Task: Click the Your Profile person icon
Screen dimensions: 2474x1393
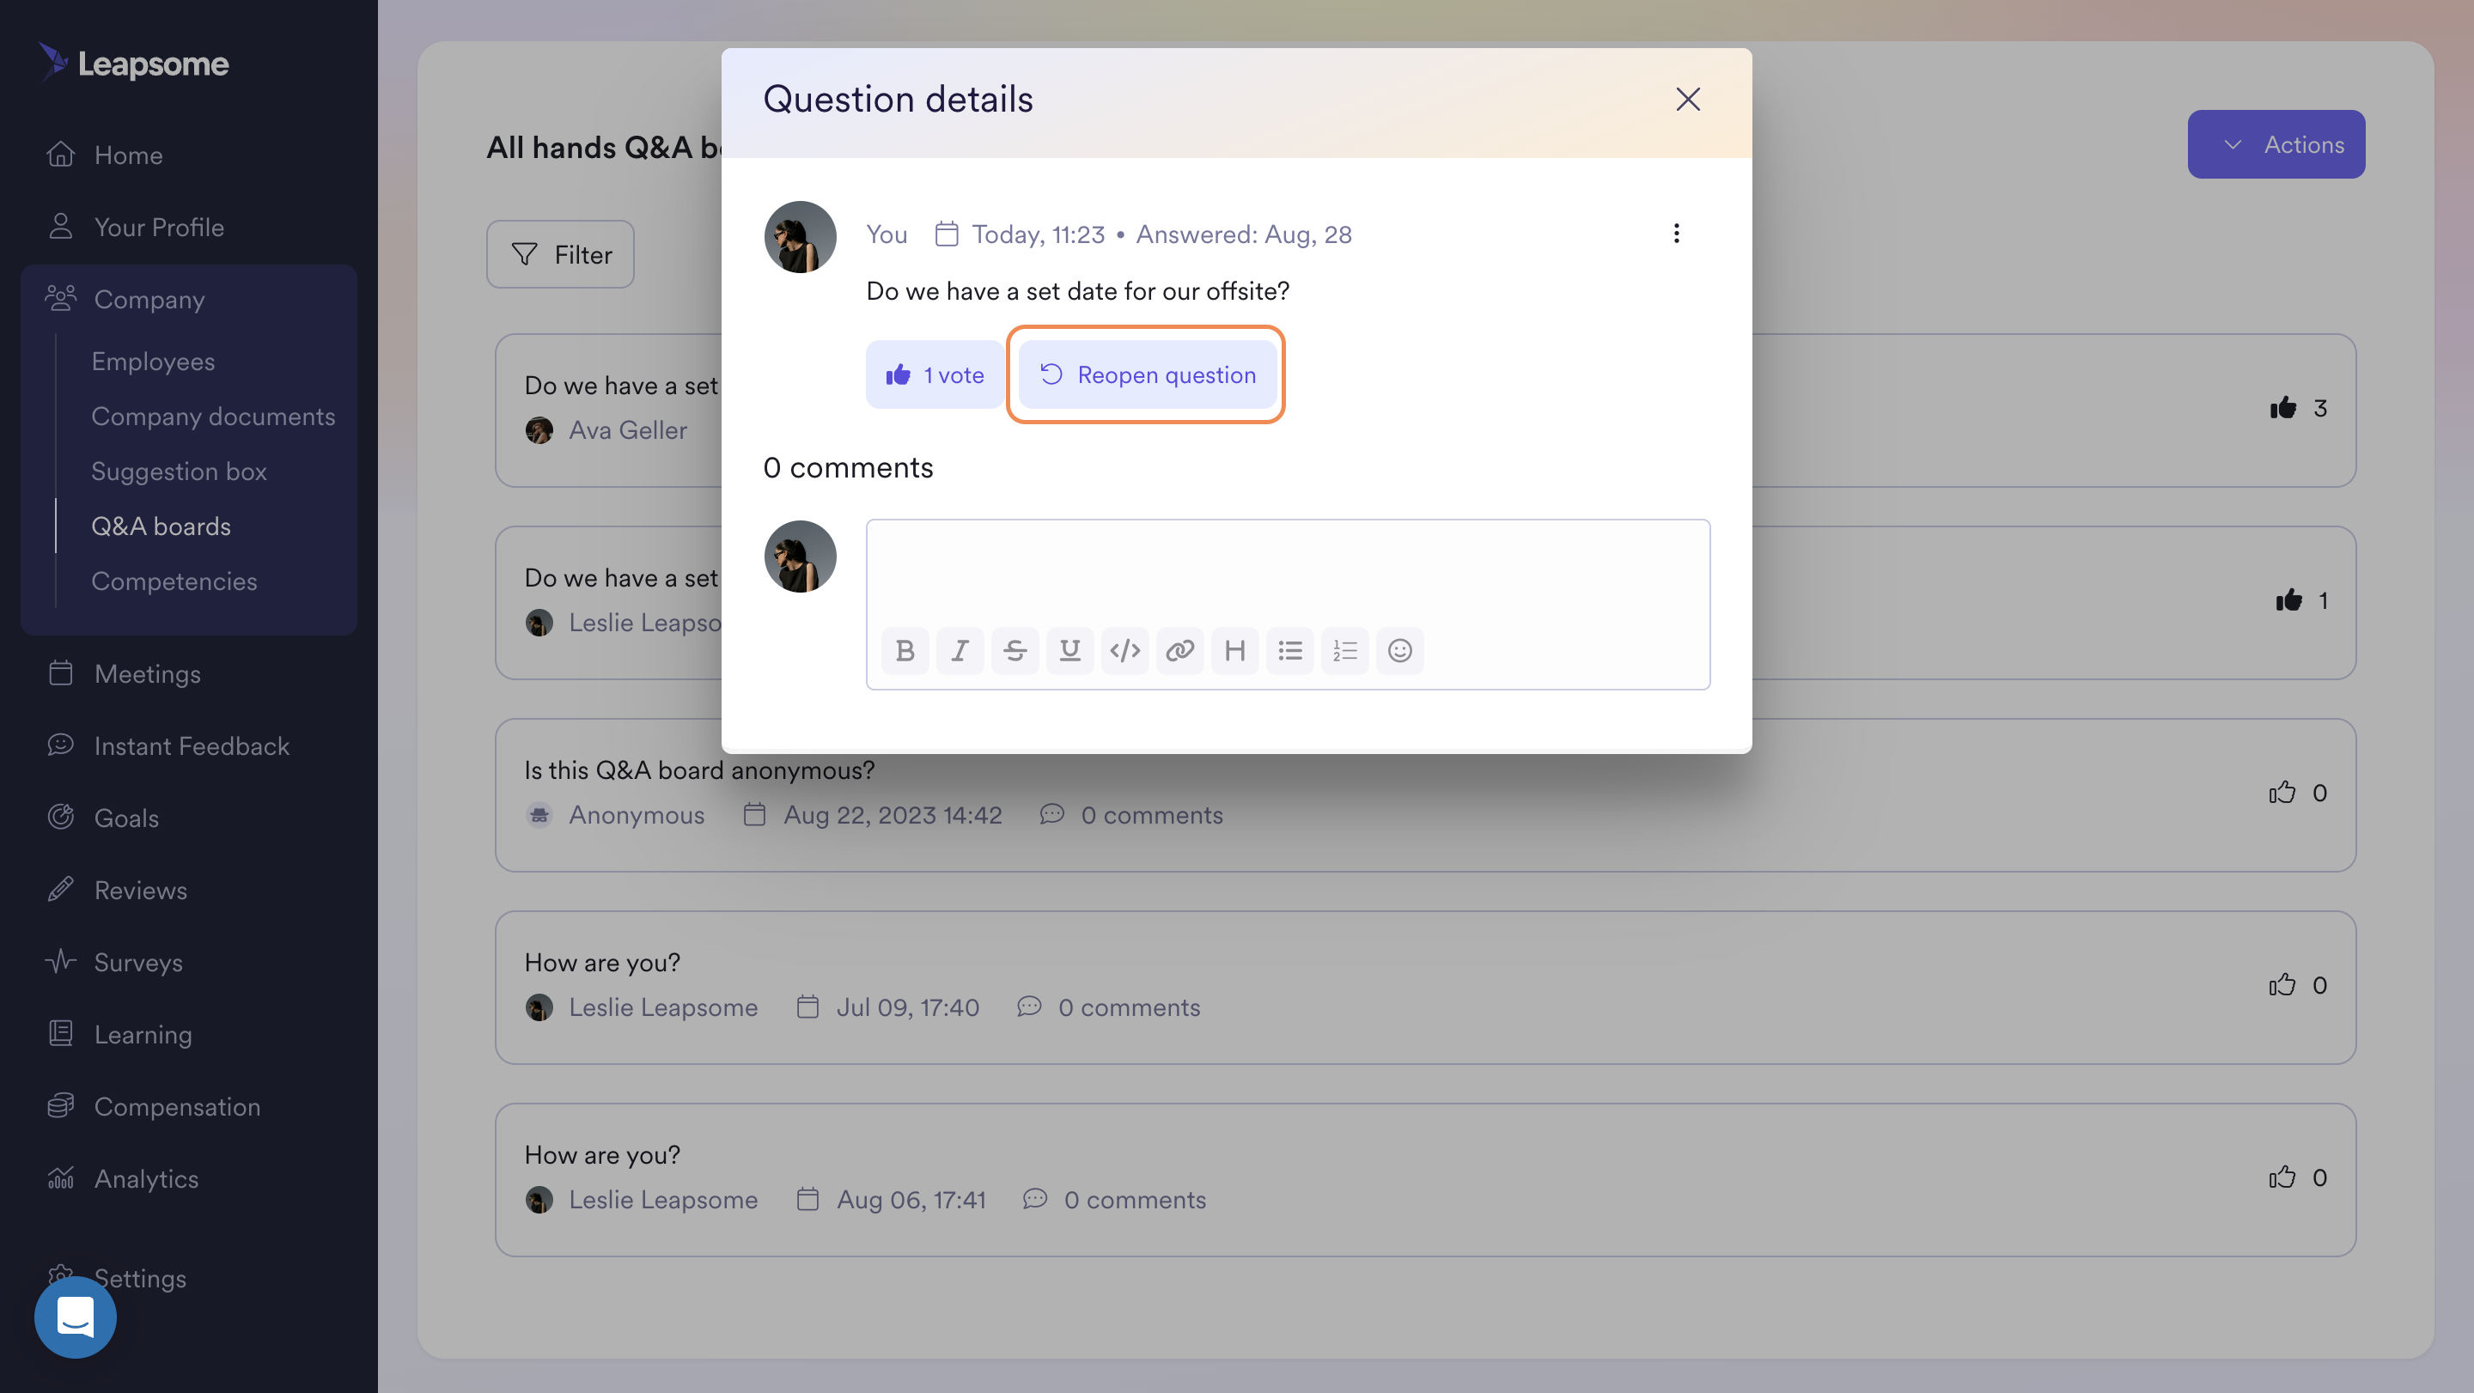Action: pyautogui.click(x=60, y=226)
